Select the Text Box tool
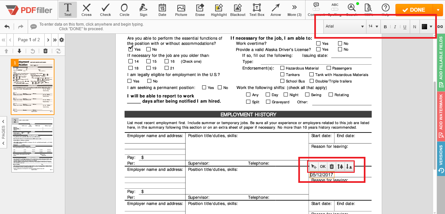445x214 pixels. (257, 10)
